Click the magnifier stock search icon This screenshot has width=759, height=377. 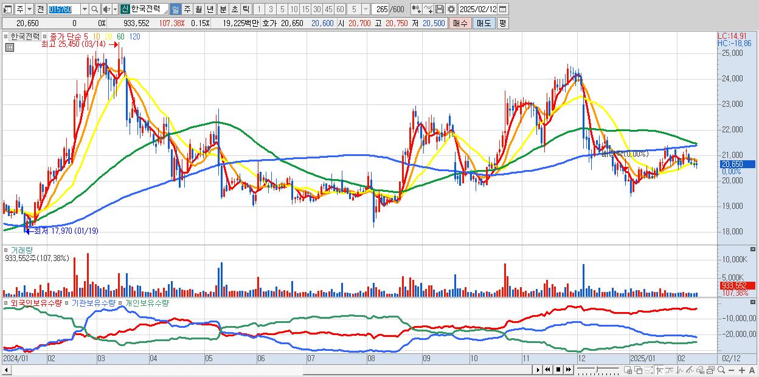95,9
